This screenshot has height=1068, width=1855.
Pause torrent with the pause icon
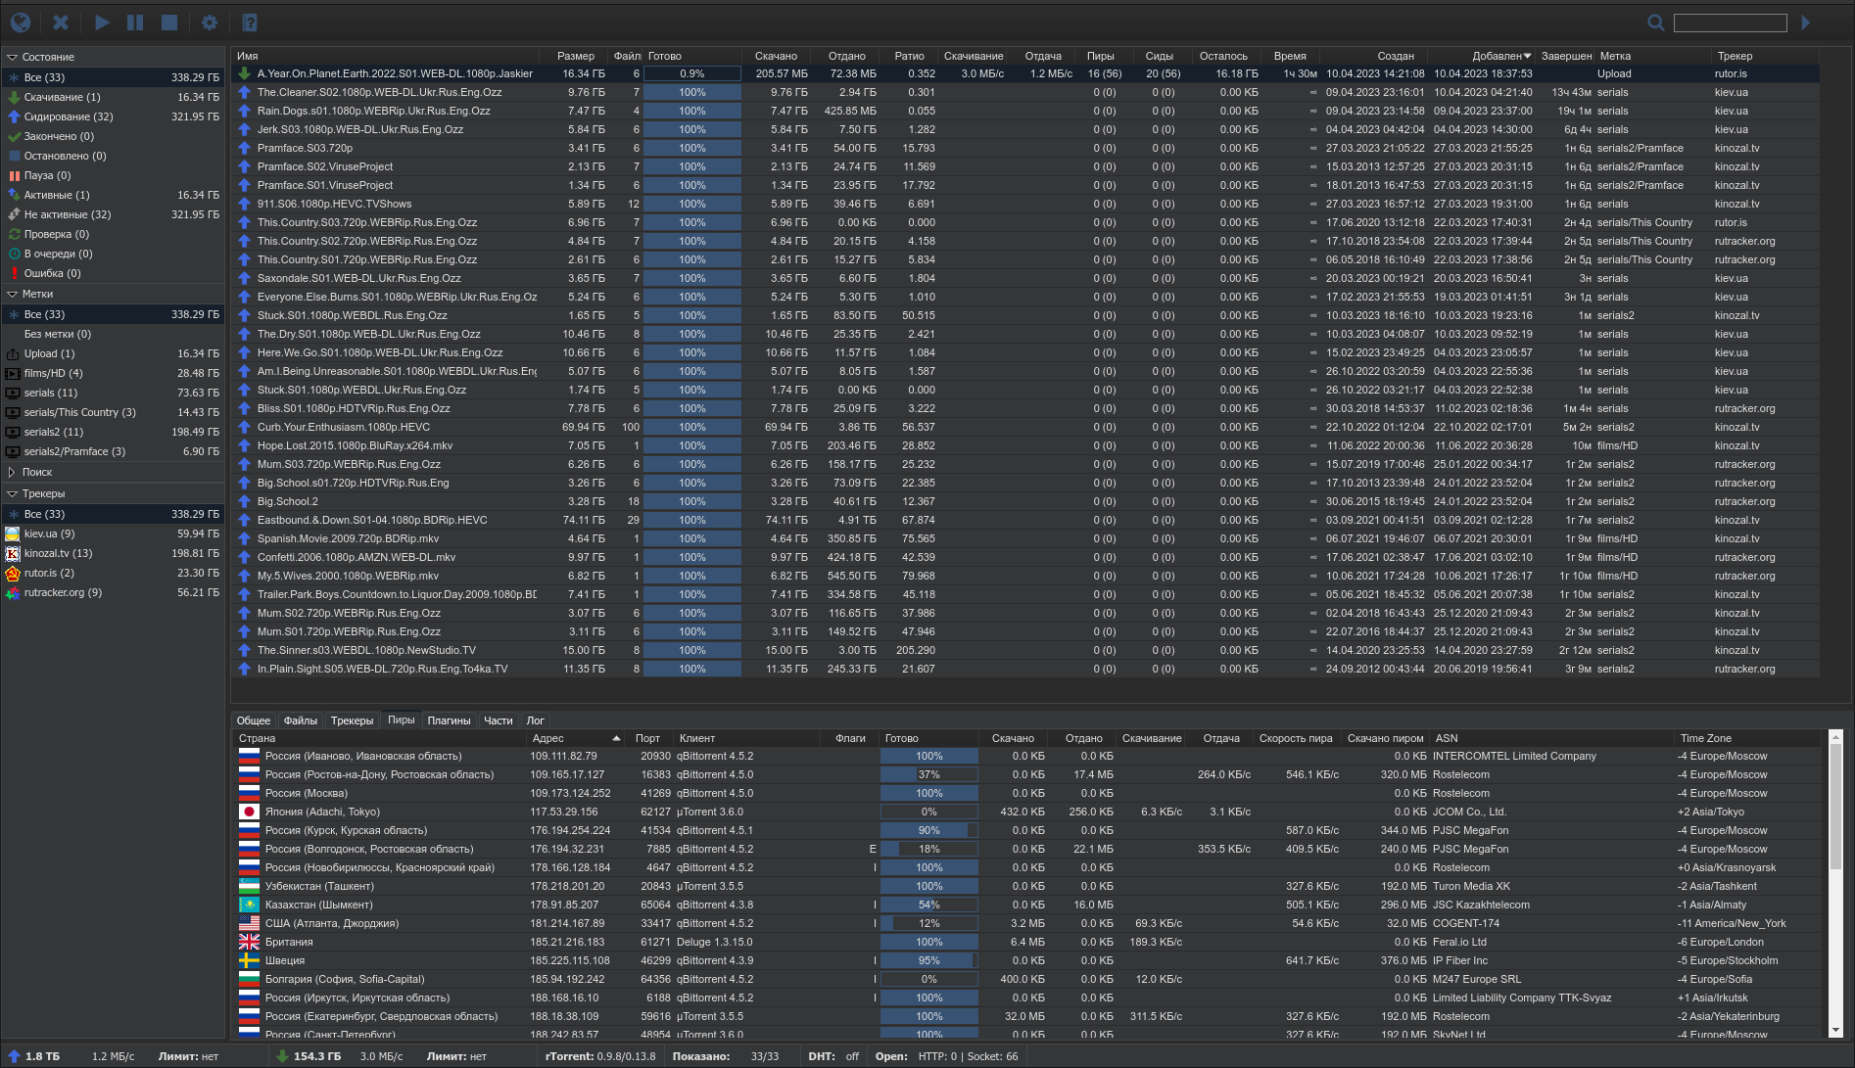tap(135, 22)
